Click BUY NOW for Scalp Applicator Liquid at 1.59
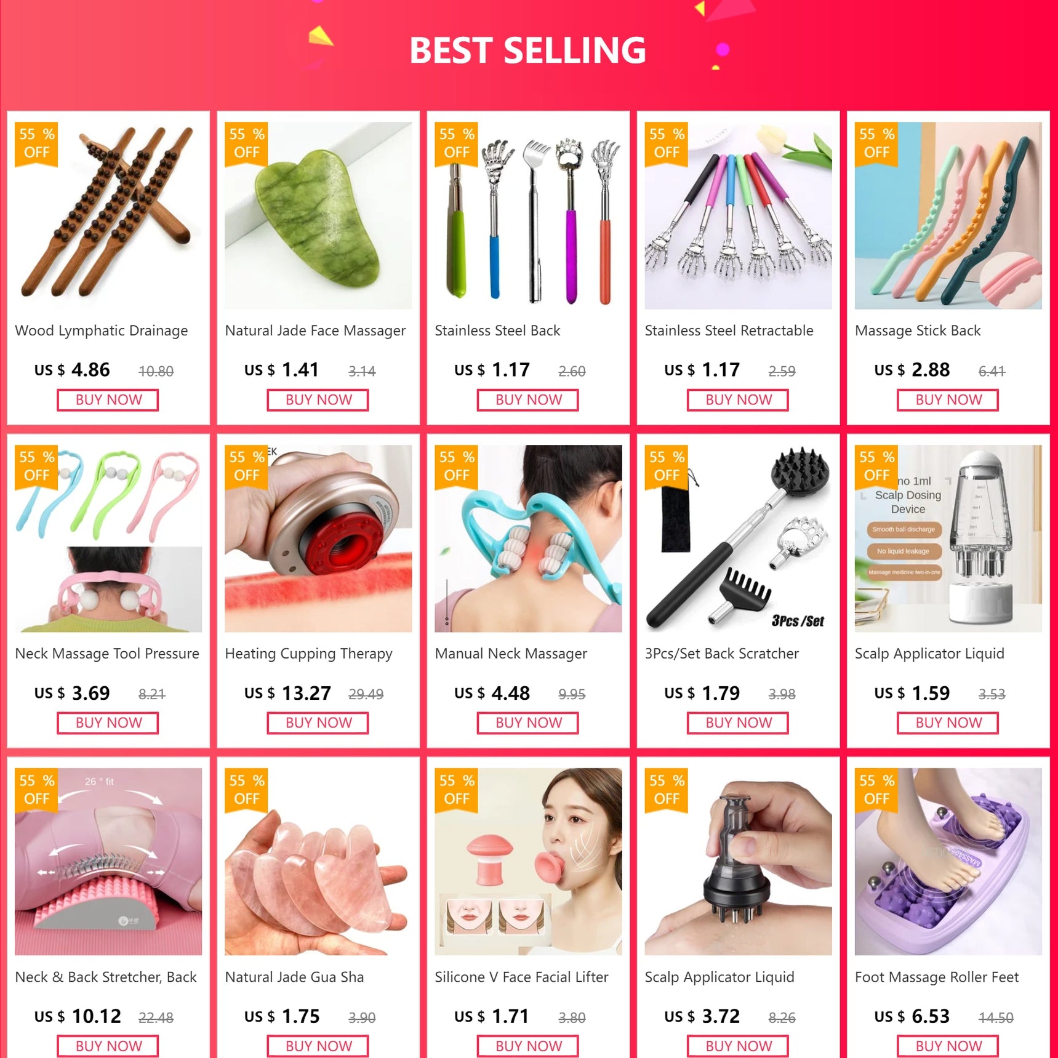The image size is (1058, 1058). (x=948, y=723)
